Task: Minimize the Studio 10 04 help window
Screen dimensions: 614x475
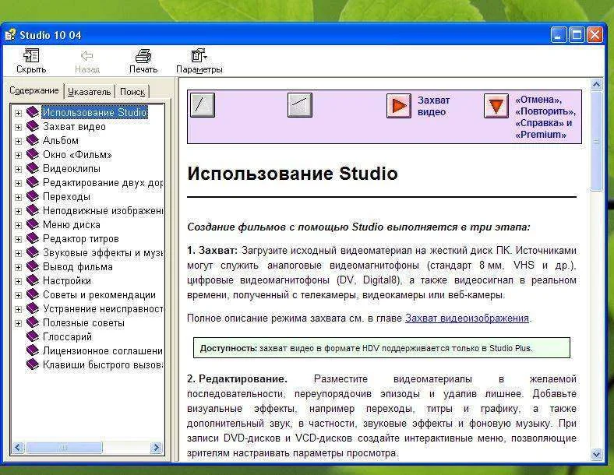Action: 559,35
